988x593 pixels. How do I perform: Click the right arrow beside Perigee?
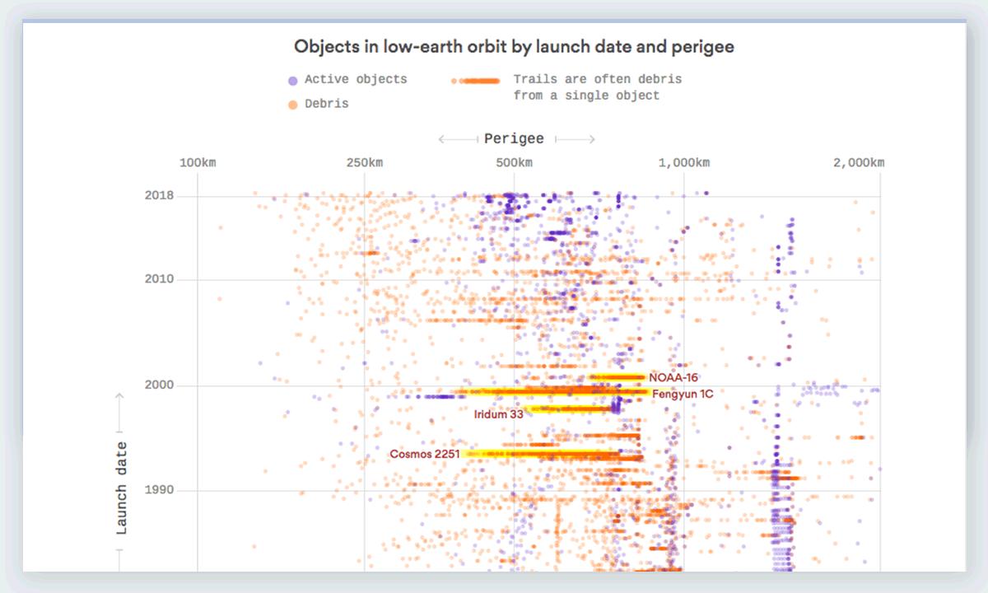[575, 139]
